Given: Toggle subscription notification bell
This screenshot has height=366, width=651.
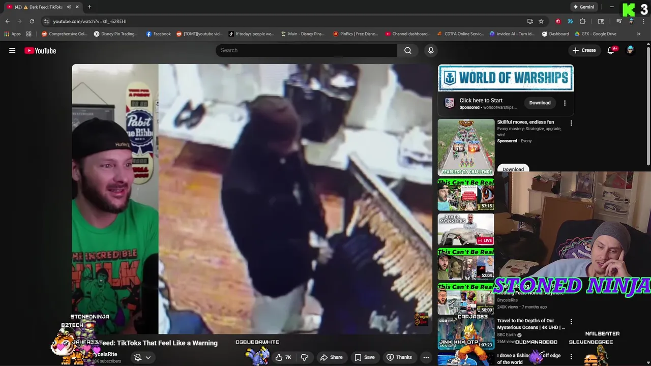Looking at the screenshot, I should click(138, 357).
